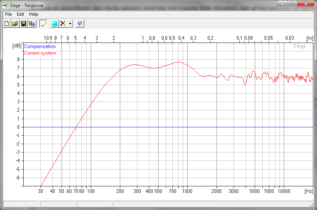Image resolution: width=317 pixels, height=210 pixels.
Task: Click the blue Compensation legend label
Action: point(40,47)
